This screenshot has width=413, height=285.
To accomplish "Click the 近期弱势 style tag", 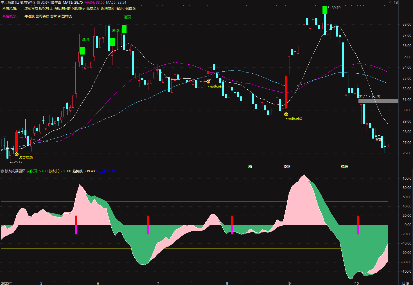I will click(108, 8).
